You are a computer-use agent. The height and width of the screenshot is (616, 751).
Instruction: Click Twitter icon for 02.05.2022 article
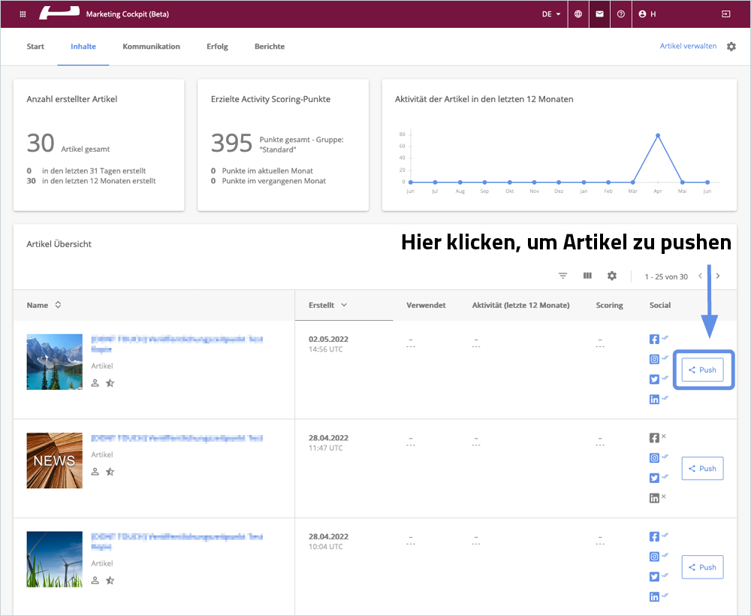coord(654,379)
